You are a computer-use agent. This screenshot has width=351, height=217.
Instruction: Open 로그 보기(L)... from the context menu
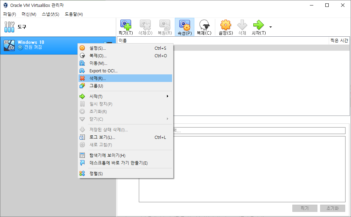125,137
